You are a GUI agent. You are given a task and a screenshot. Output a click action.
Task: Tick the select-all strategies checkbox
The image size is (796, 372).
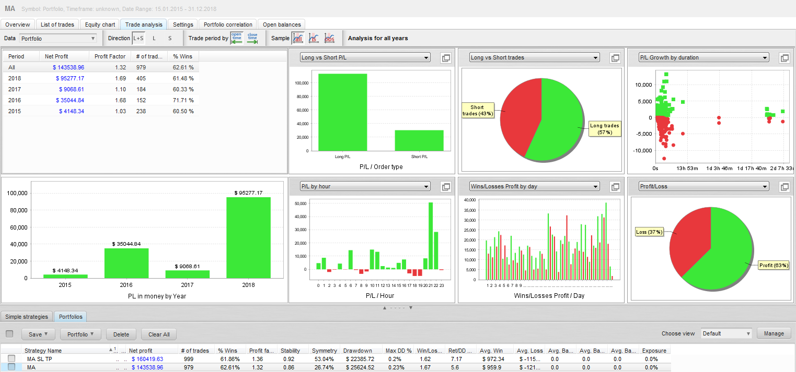(9, 334)
